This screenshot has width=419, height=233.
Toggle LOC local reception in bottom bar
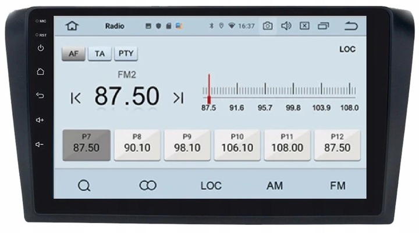coord(211,185)
